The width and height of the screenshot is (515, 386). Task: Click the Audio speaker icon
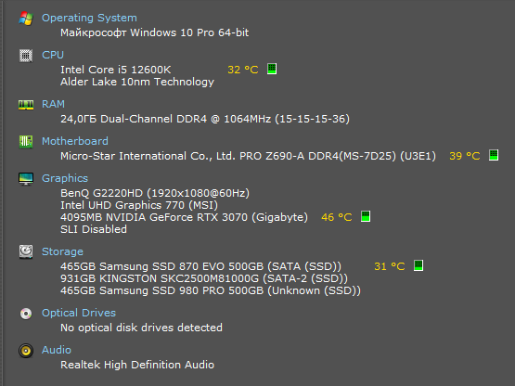tap(26, 351)
